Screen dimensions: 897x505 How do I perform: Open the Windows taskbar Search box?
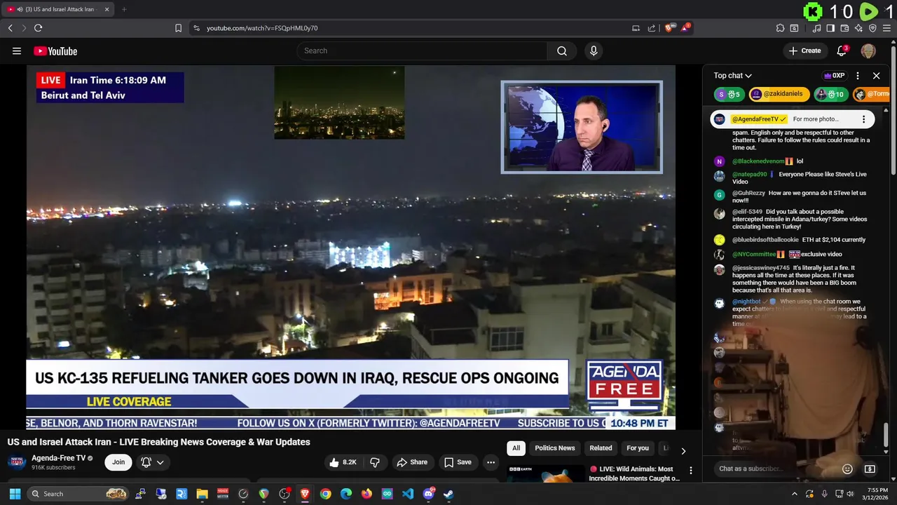coord(78,494)
